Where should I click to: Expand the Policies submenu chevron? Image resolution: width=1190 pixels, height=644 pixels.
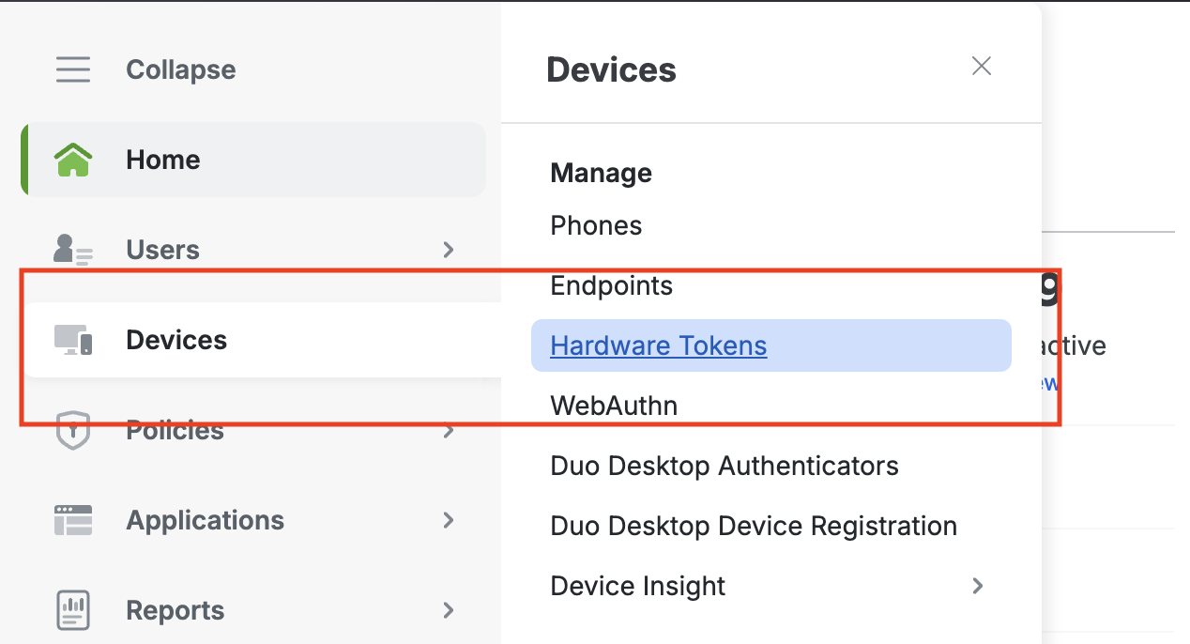tap(449, 432)
